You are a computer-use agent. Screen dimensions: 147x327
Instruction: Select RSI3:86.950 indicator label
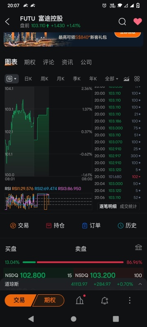[69, 188]
